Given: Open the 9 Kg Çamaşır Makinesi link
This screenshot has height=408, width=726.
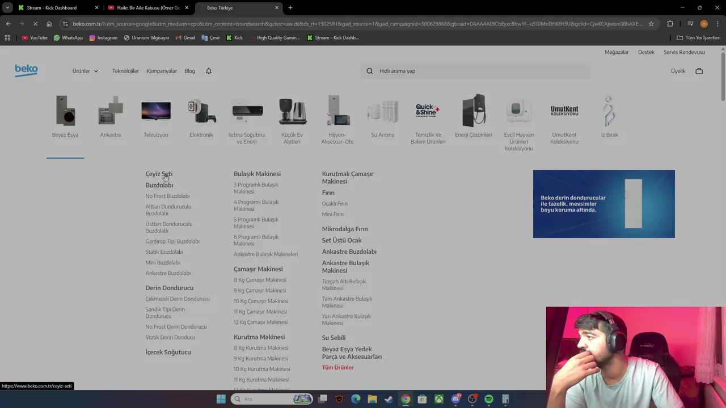Looking at the screenshot, I should [260, 291].
